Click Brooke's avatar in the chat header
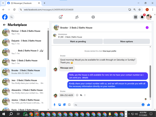 pyautogui.click(x=56, y=27)
